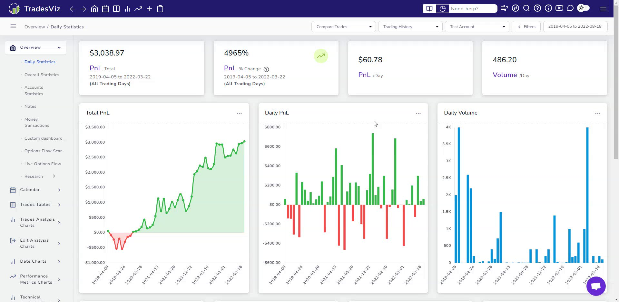Screen dimensions: 619x302
Task: Go back using the left arrow icon
Action: point(73,9)
